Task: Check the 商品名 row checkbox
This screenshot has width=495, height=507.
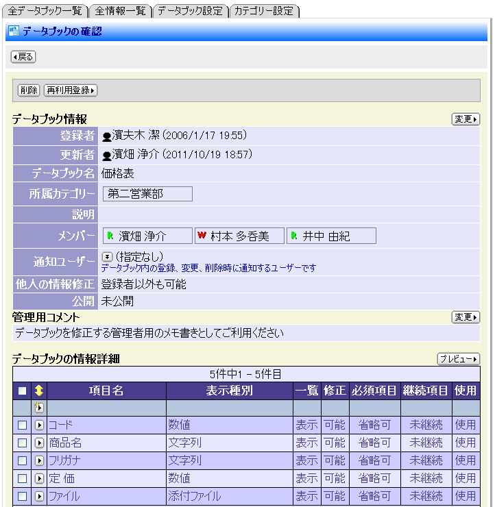Action: point(22,443)
